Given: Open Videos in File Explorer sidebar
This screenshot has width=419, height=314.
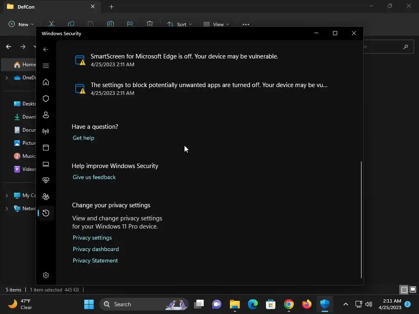Looking at the screenshot, I should pyautogui.click(x=25, y=169).
